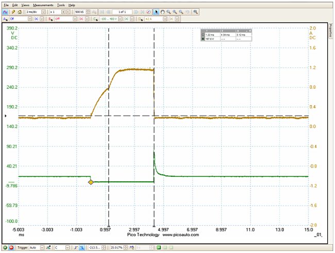This screenshot has width=335, height=253.
Task: Select the hand pan tool
Action: pyautogui.click(x=163, y=11)
